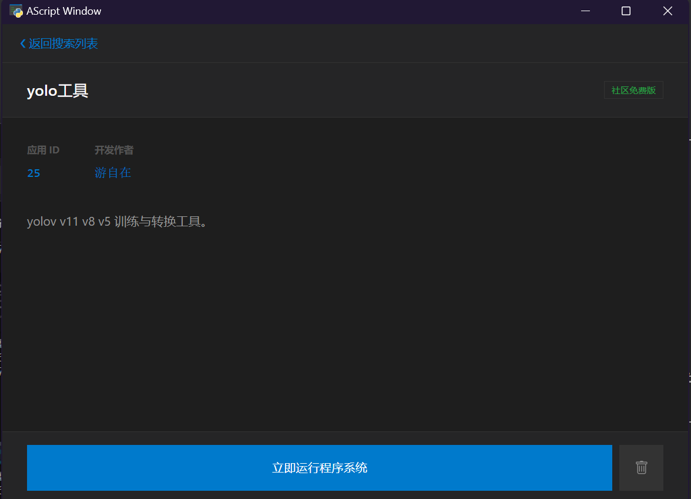Image resolution: width=691 pixels, height=499 pixels.
Task: Click the application ID link 25
Action: coord(33,173)
